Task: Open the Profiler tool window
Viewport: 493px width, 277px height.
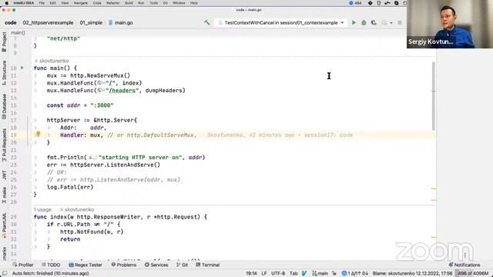Action: coord(22,265)
